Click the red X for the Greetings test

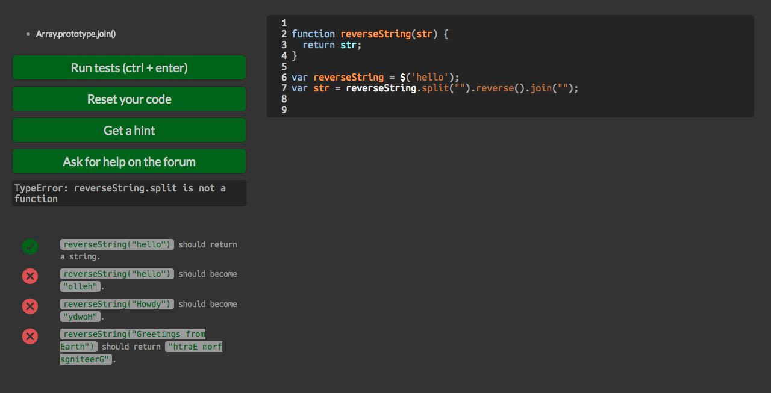[x=30, y=336]
